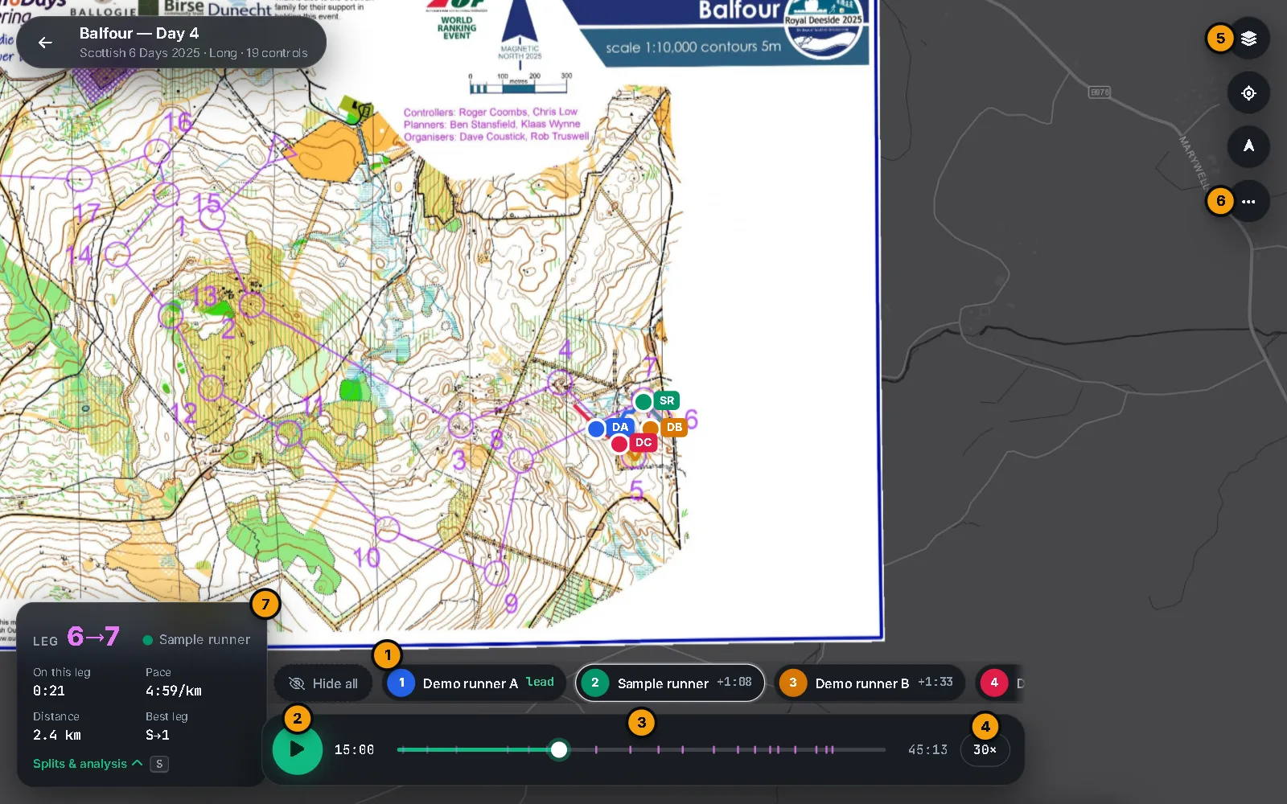1287x804 pixels.
Task: Go back using the arrow beside Balfour title
Action: coord(45,43)
